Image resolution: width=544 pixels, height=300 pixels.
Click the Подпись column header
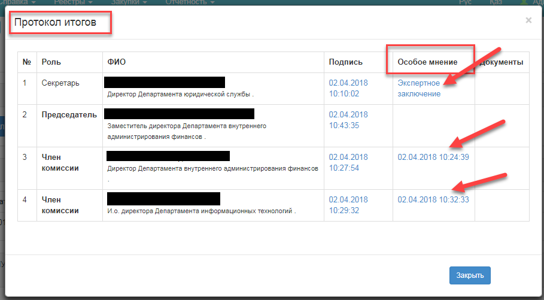346,62
